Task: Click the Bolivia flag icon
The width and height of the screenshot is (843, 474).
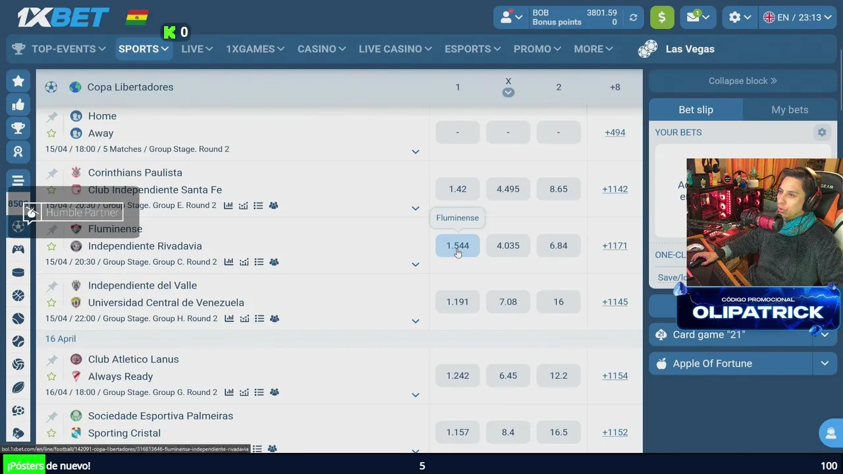Action: [137, 17]
